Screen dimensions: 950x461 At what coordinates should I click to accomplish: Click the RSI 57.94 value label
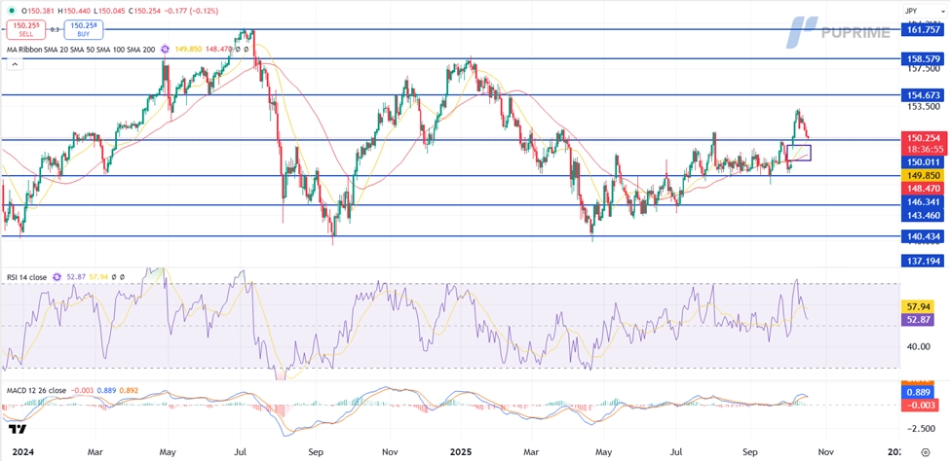click(x=920, y=305)
